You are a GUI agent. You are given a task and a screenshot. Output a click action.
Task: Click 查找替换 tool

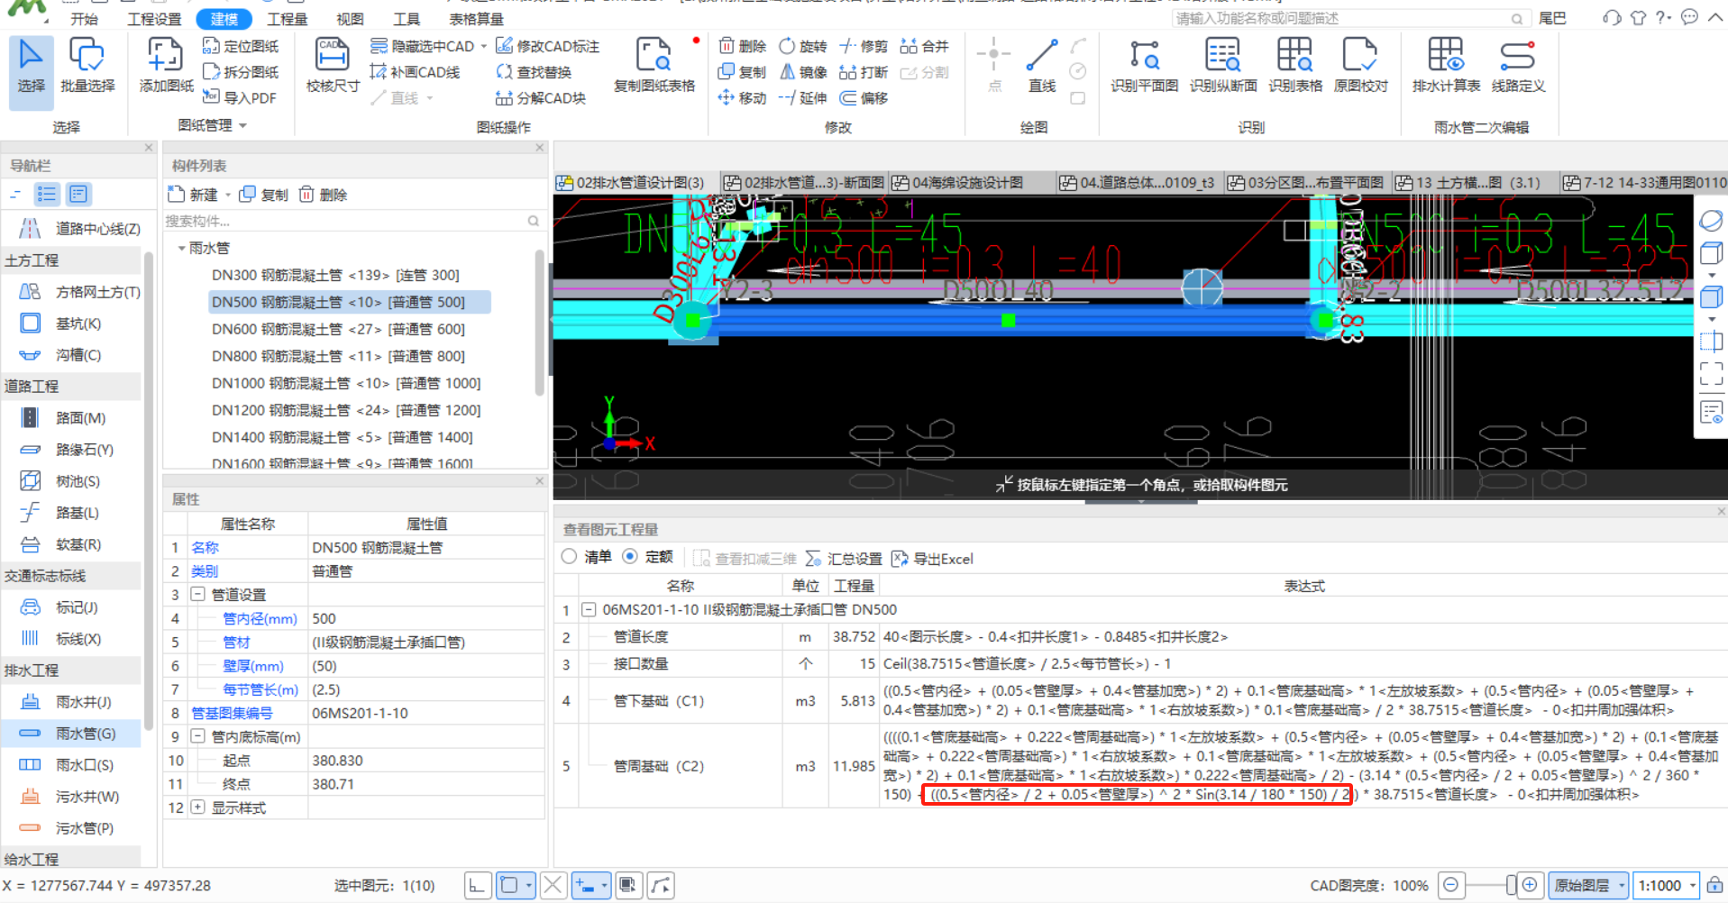(534, 72)
